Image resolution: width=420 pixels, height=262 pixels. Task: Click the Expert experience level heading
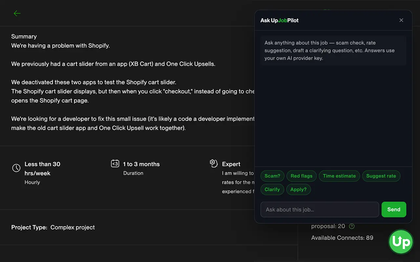point(231,164)
